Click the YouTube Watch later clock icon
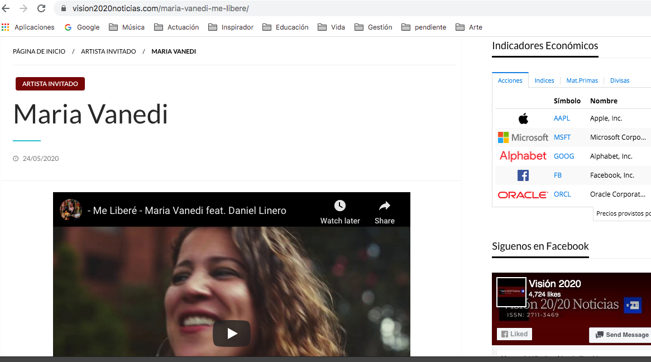The width and height of the screenshot is (651, 362). click(x=340, y=206)
